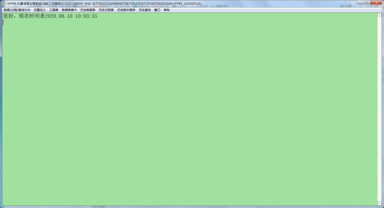The width and height of the screenshot is (384, 208).
Task: Click the maximize/restore window button
Action: click(367, 3)
